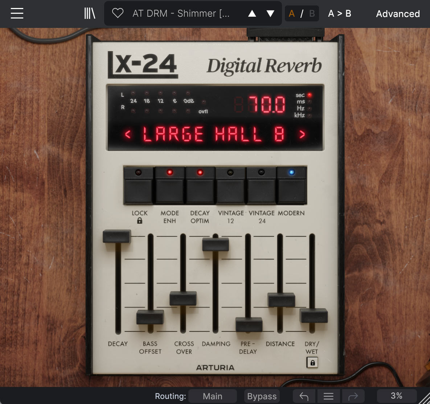Click the DAMPING slider handle
The height and width of the screenshot is (404, 430).
click(x=216, y=244)
